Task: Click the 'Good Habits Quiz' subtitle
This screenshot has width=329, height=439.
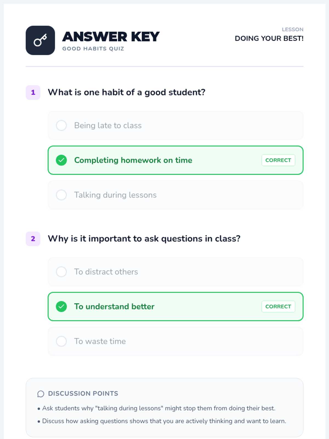Action: pos(93,49)
